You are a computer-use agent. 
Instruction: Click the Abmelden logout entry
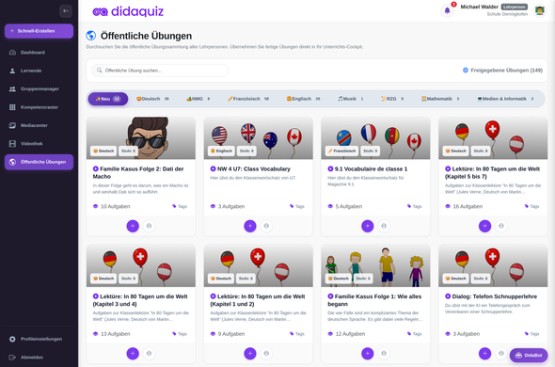pos(39,357)
